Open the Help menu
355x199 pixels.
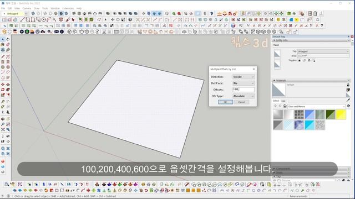(x=79, y=8)
